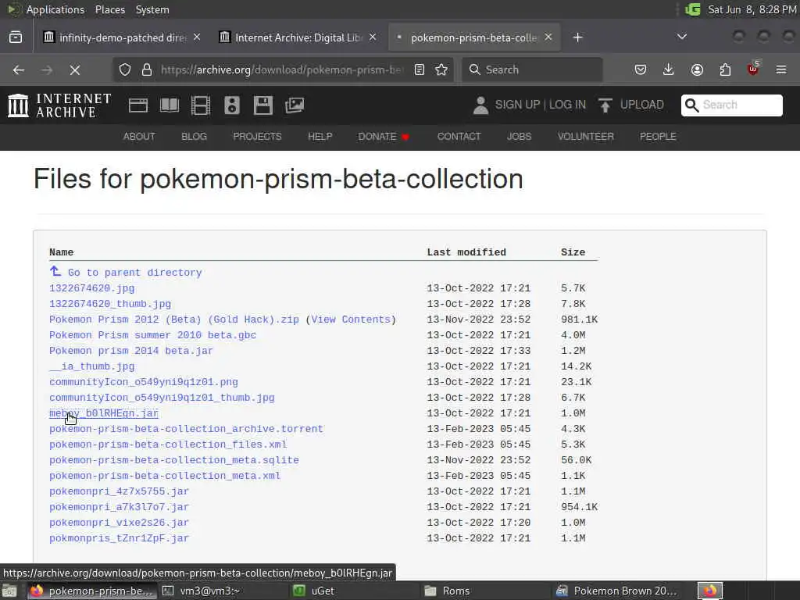The height and width of the screenshot is (600, 800).
Task: Open the extensions puzzle-piece icon
Action: pyautogui.click(x=725, y=70)
